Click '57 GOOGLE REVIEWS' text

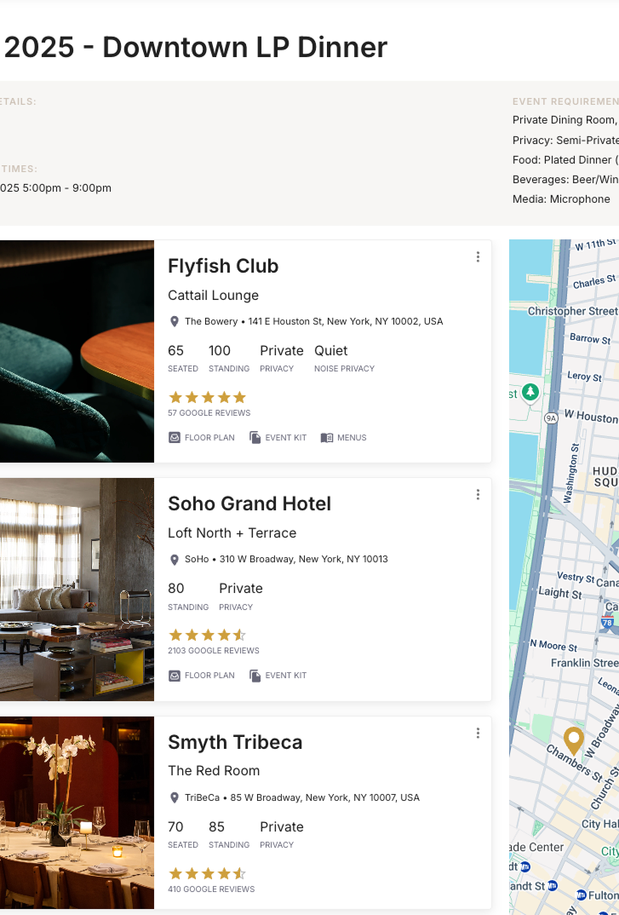[x=209, y=413]
